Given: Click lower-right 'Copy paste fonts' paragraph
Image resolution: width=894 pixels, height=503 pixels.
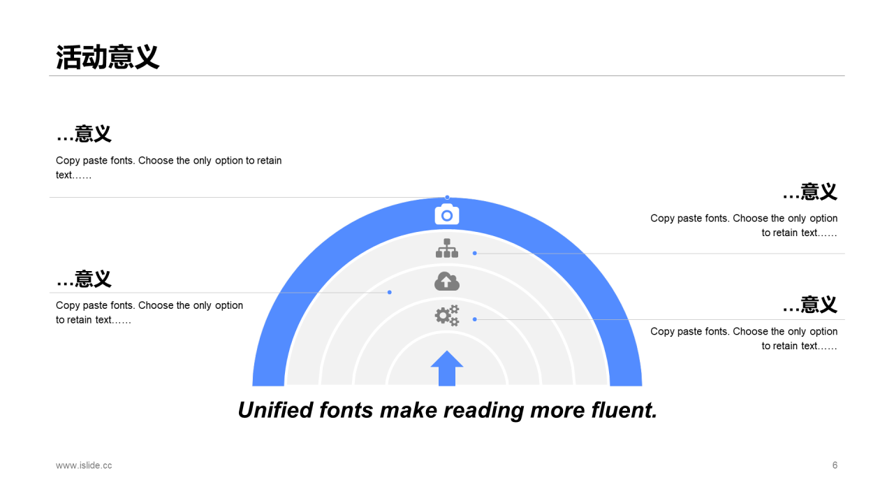Looking at the screenshot, I should pos(744,339).
